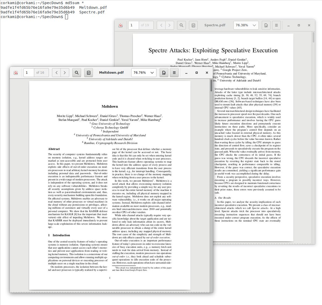Click 'A. Our Results' heading in Spectre paper
Image resolution: width=322 pixels, height=305 pixels.
[x=223, y=198]
